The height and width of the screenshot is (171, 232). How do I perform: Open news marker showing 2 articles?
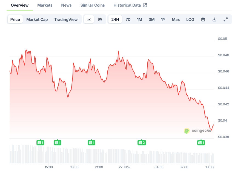click(x=142, y=142)
